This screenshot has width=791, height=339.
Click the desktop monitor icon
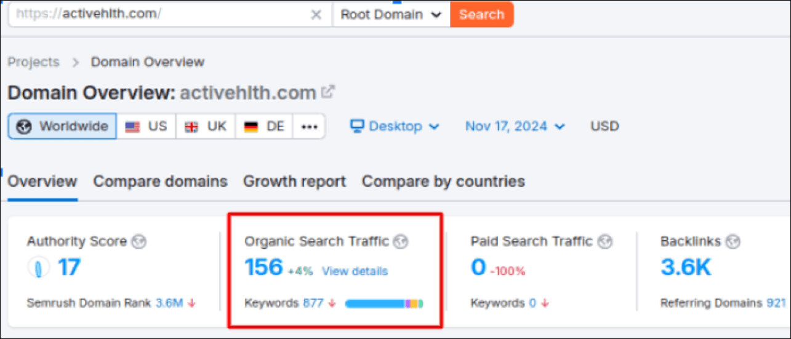point(357,127)
